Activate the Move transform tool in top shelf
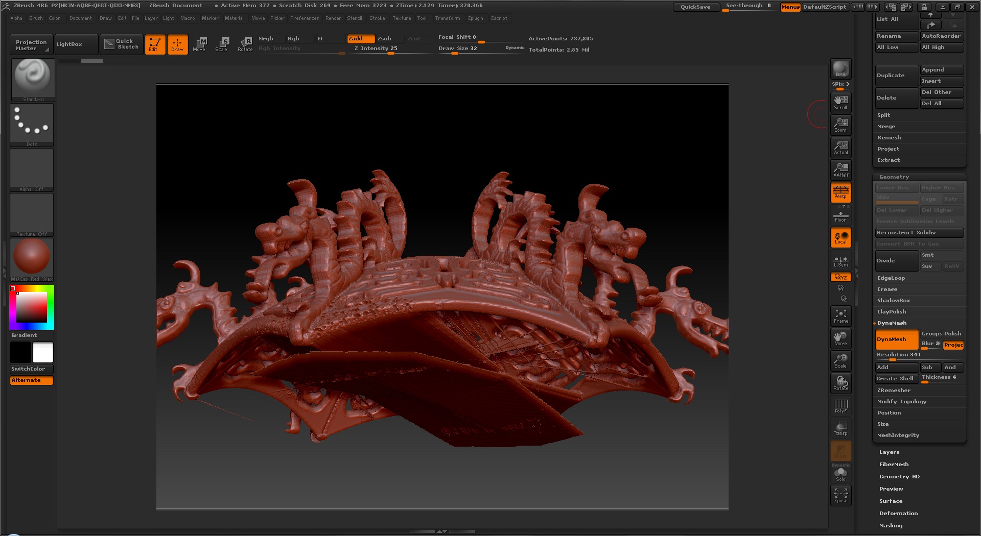The width and height of the screenshot is (981, 536). point(199,44)
